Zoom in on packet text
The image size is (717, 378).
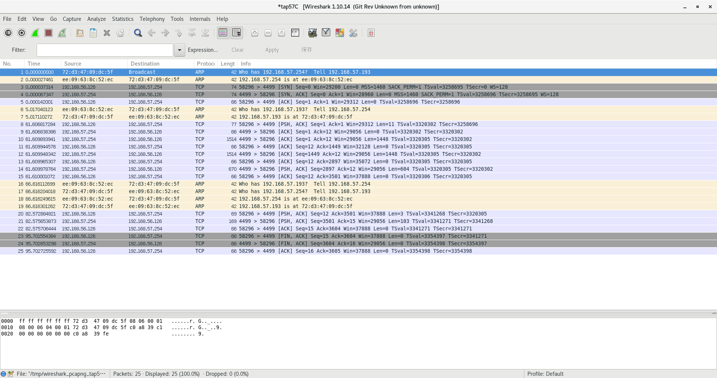pos(255,33)
